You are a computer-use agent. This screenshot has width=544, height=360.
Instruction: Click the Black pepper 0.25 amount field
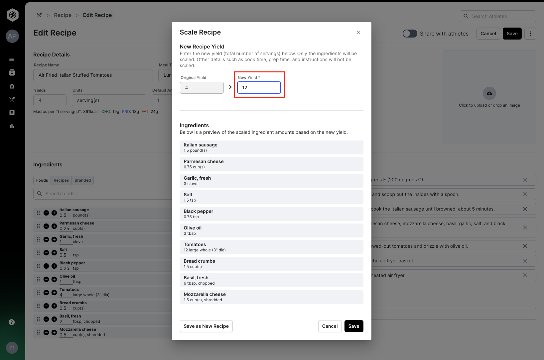tap(66, 268)
